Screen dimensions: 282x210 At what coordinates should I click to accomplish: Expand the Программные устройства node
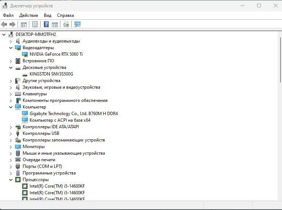coord(11,173)
